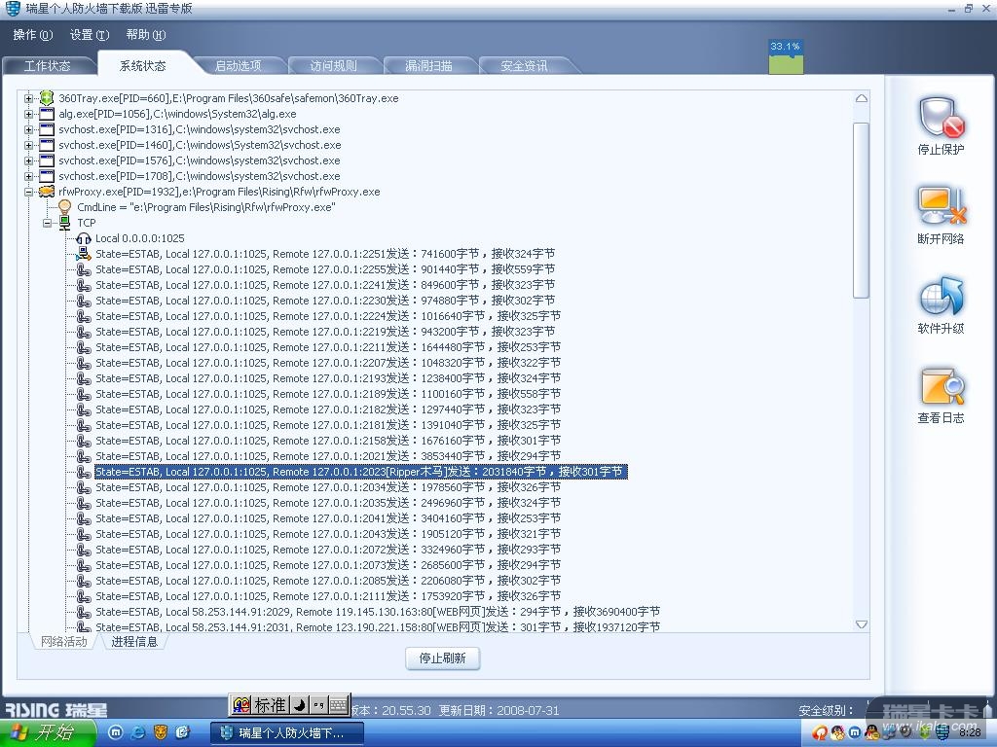Click the vertical scrollbar thumb of process list

click(862, 210)
